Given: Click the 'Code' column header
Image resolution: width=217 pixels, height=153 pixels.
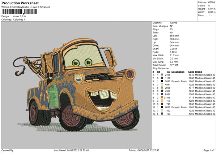Looking at the screenshot, I should 191,72.
